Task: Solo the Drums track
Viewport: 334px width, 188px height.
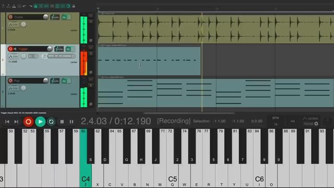Action: pyautogui.click(x=91, y=21)
